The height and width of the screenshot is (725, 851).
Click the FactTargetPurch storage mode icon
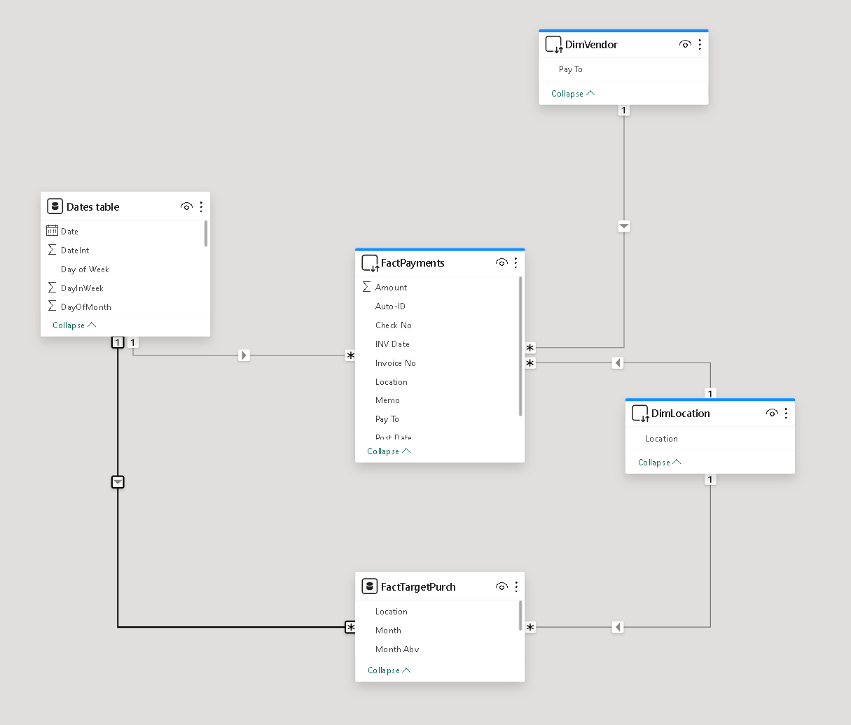[x=370, y=586]
